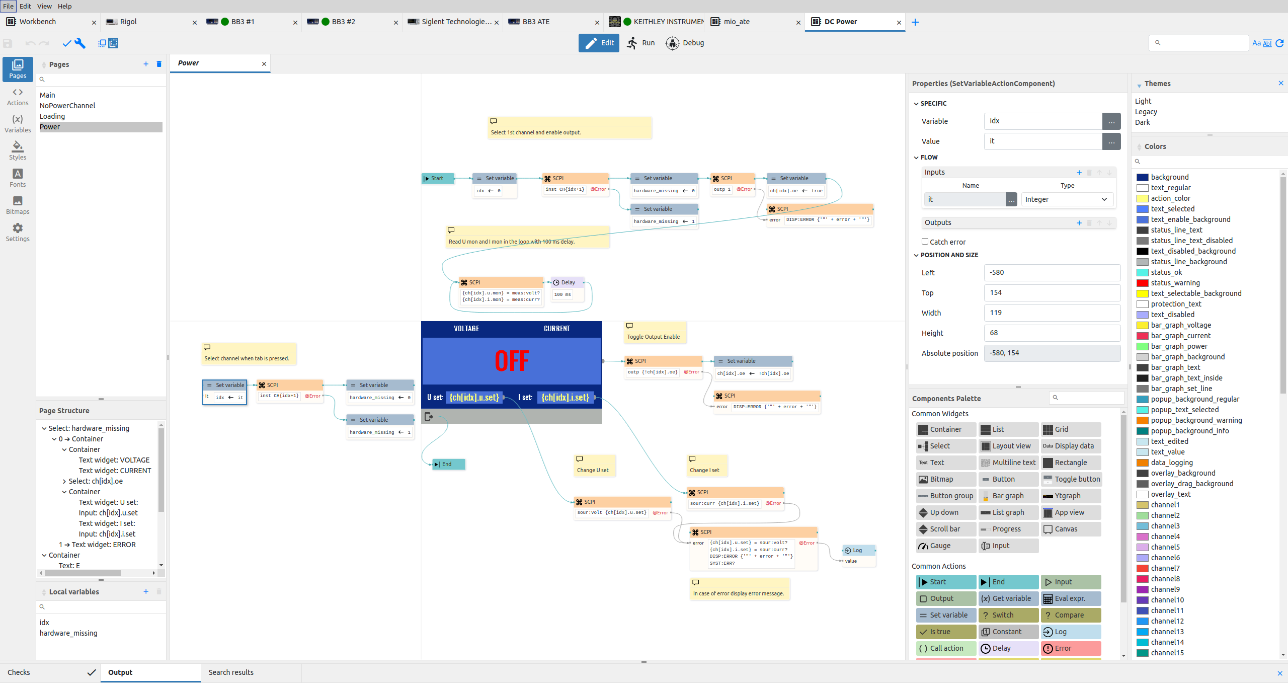Open the Value ellipsis expression editor

coord(1111,141)
